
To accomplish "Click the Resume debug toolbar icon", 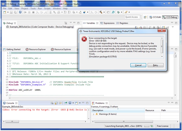I will [25, 12].
